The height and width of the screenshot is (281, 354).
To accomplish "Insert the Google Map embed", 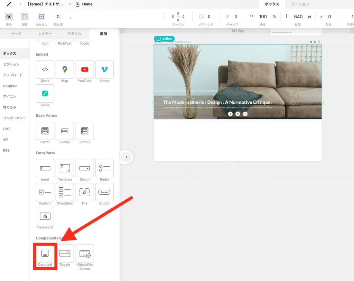I will point(65,69).
